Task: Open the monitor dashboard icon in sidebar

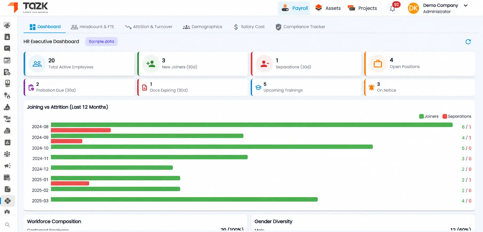Action: point(7,25)
